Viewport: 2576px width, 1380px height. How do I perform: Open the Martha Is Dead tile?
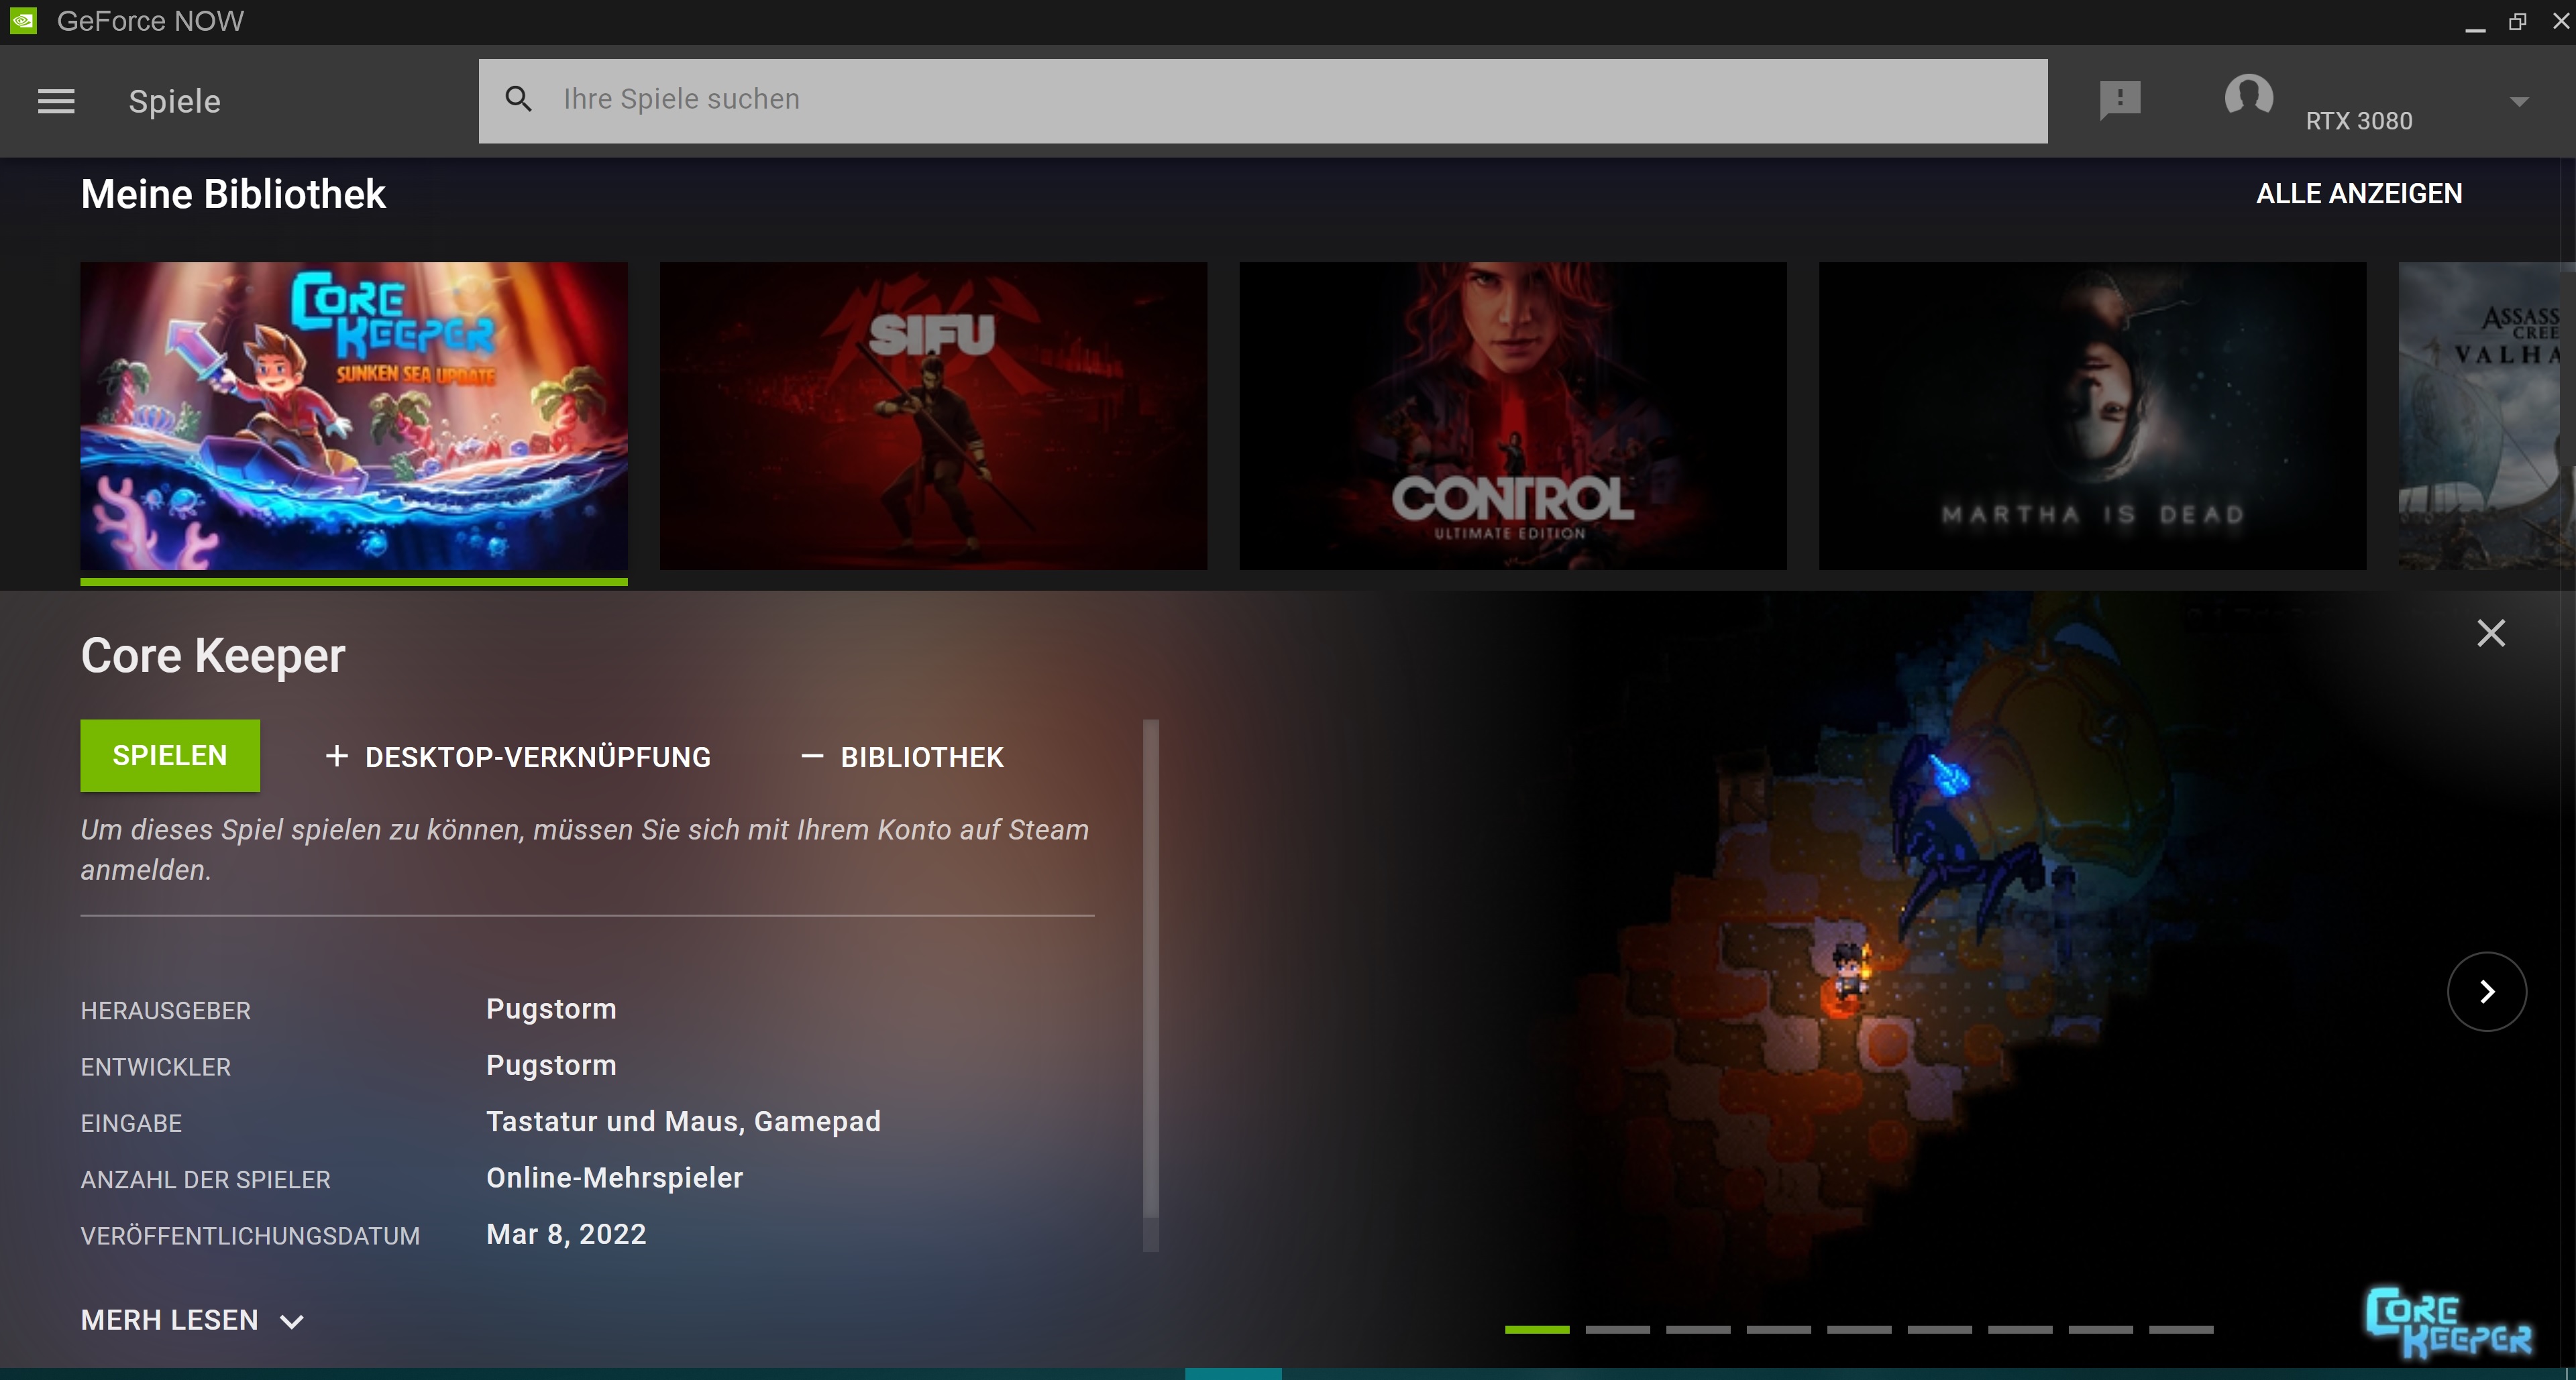tap(2092, 416)
